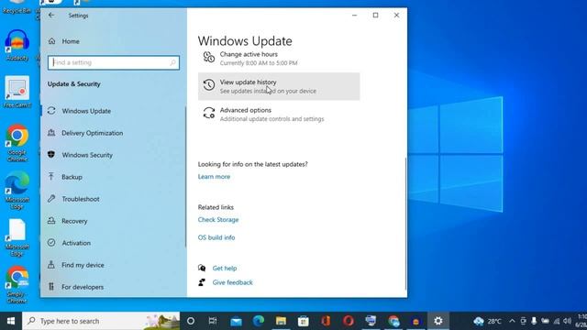
Task: Open the weather 28°C widget
Action: click(487, 321)
